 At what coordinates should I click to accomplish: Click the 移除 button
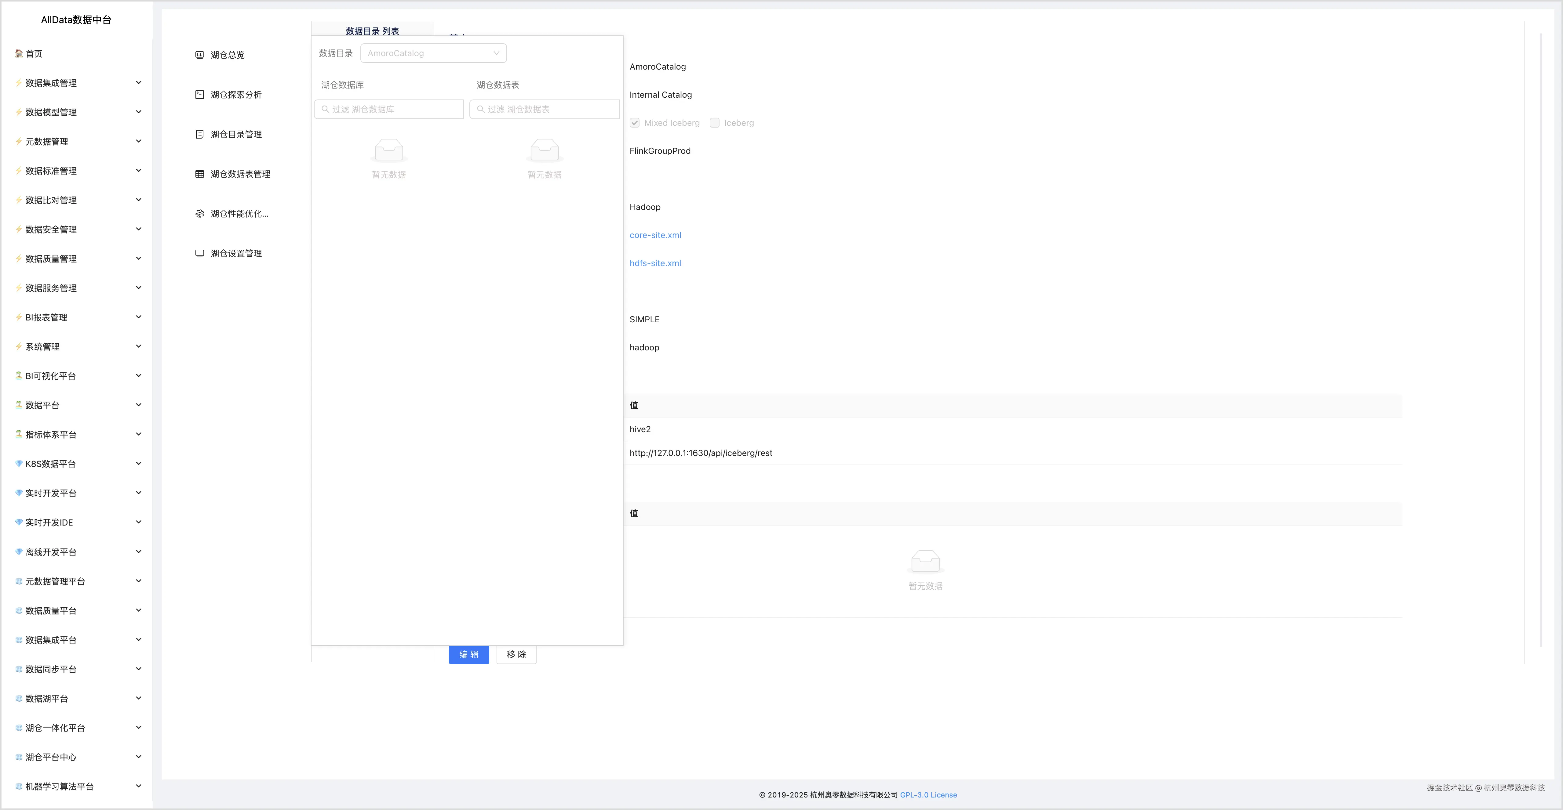point(516,655)
